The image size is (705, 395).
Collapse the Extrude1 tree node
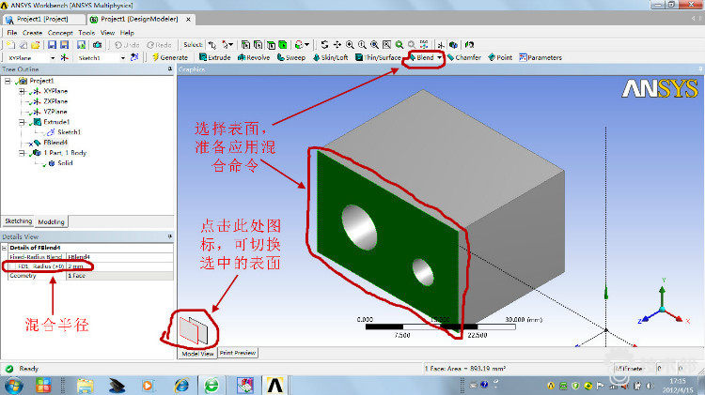pos(22,122)
